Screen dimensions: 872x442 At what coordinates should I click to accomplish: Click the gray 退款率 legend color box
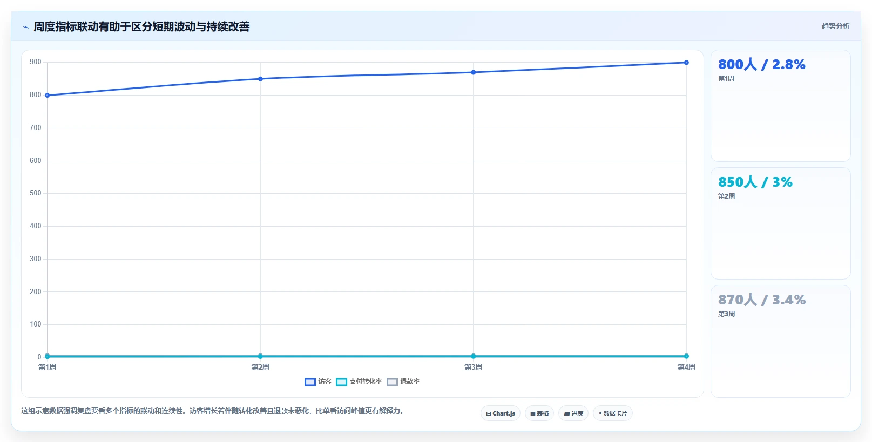pos(392,382)
